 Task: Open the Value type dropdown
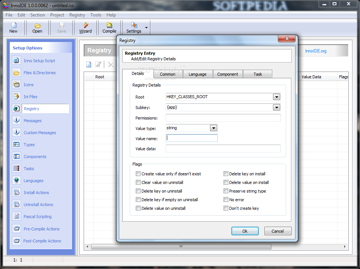coord(213,128)
